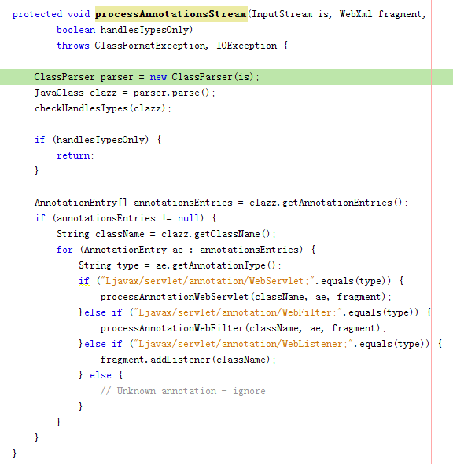Click 'String className = clazz.getClassName();' line
Screen dimensions: 453x464
click(166, 234)
